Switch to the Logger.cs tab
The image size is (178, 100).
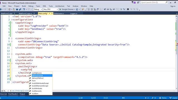click(74, 14)
